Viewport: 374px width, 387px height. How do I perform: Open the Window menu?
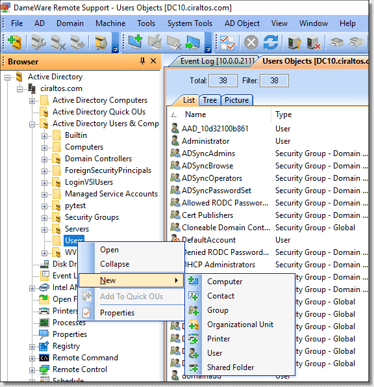coord(314,23)
